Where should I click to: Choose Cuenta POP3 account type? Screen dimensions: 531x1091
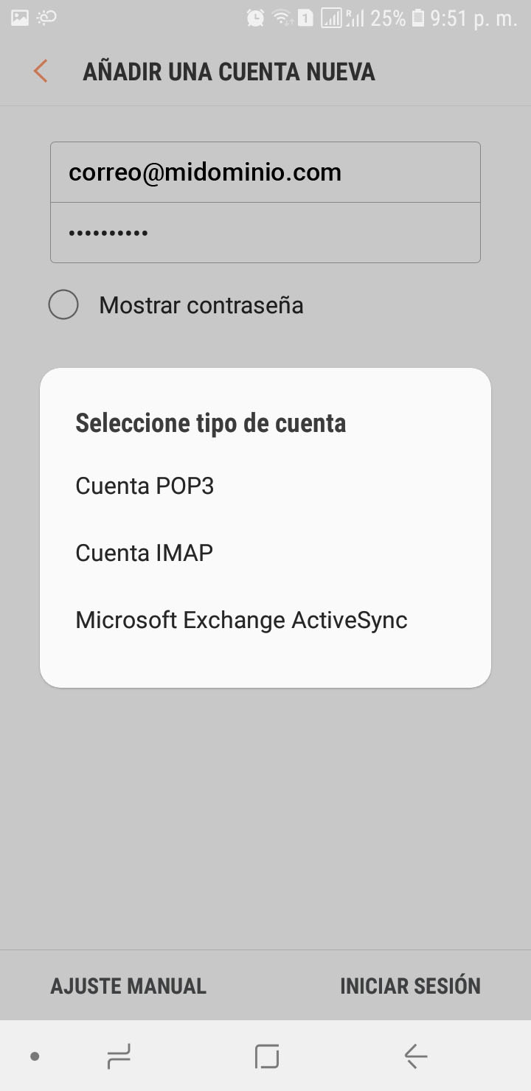[145, 487]
